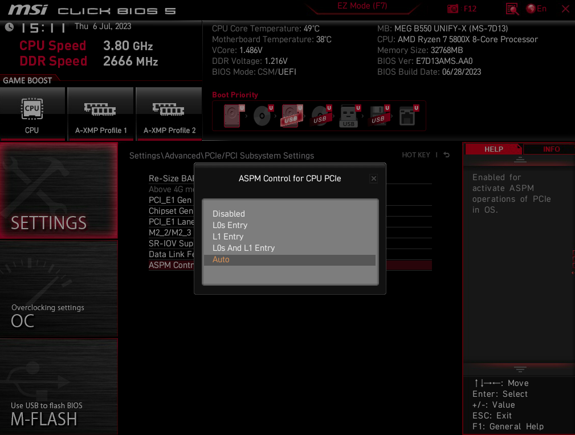Viewport: 575px width, 435px height.
Task: Click the back arrow icon next to HOT KEY
Action: tap(446, 155)
